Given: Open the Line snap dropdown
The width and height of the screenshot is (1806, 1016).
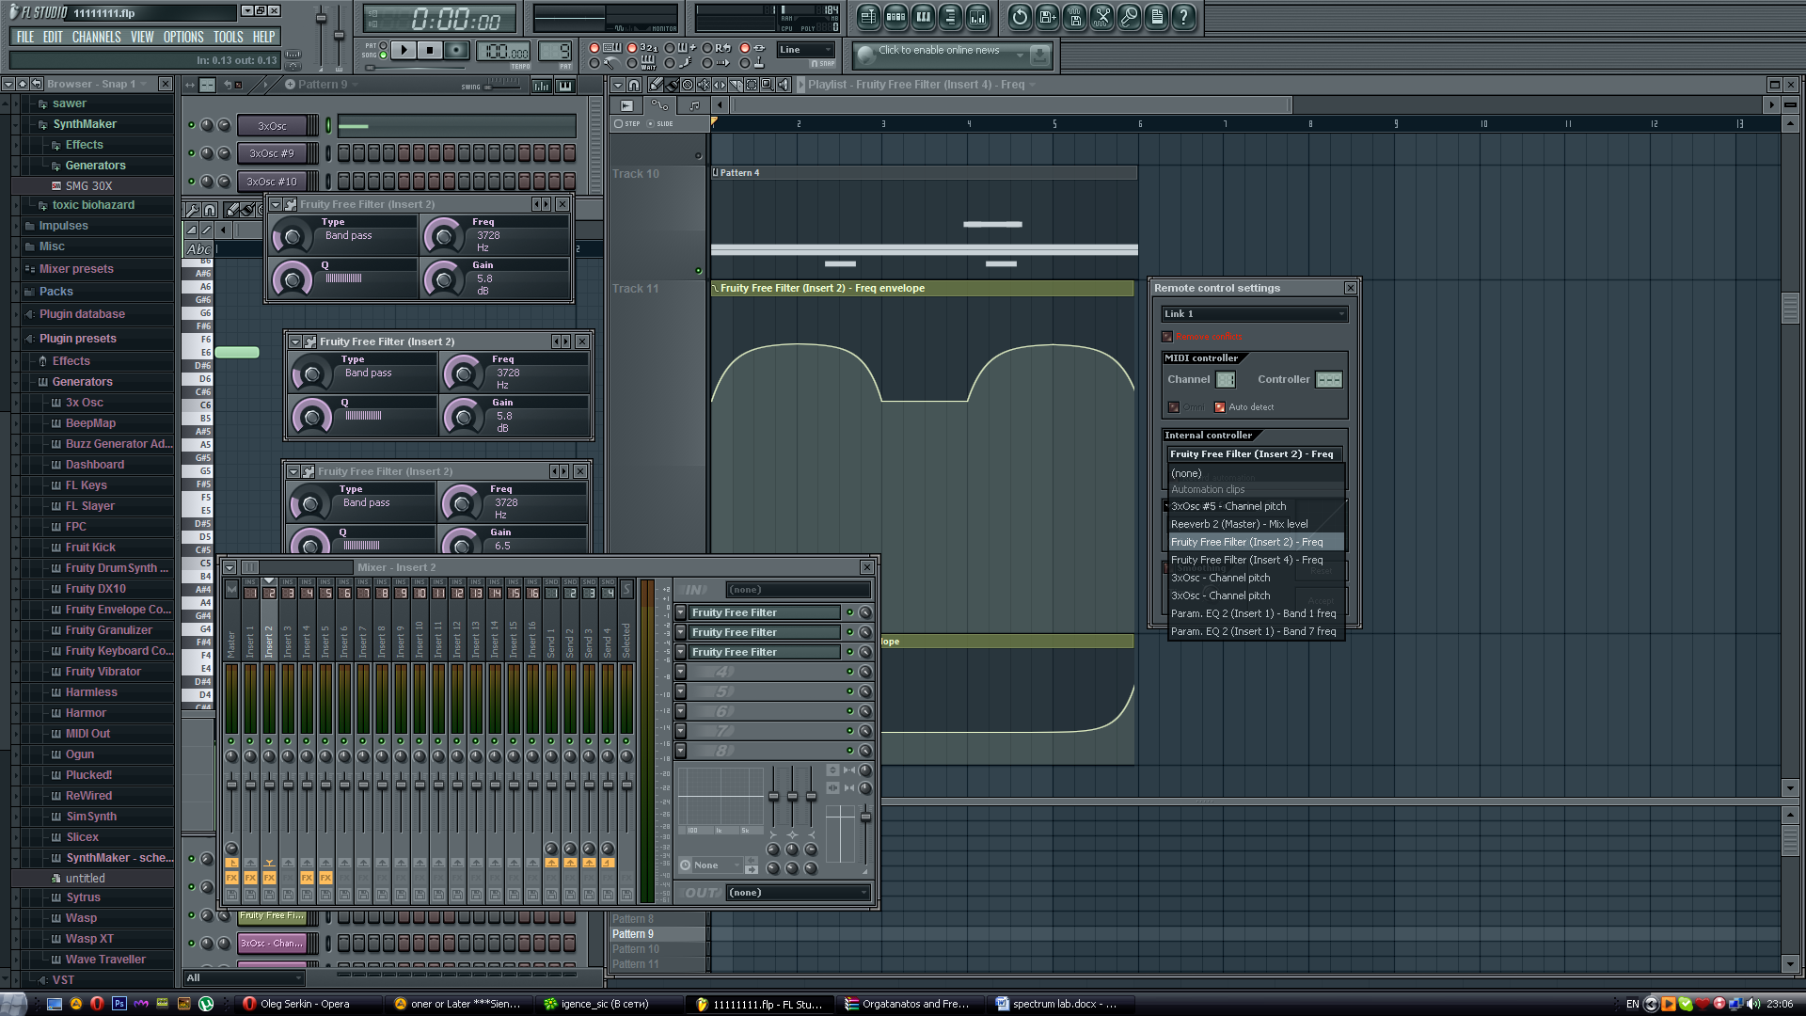Looking at the screenshot, I should [x=806, y=50].
